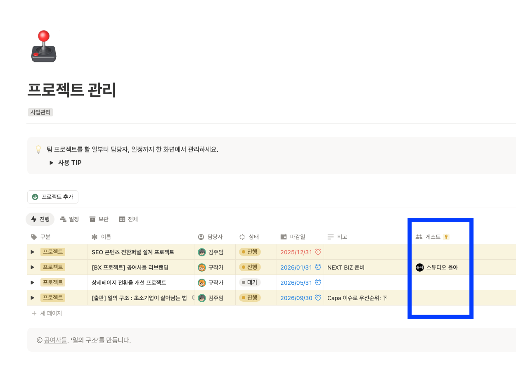Click the people icon beside 게스트 header
This screenshot has width=516, height=367.
[419, 237]
